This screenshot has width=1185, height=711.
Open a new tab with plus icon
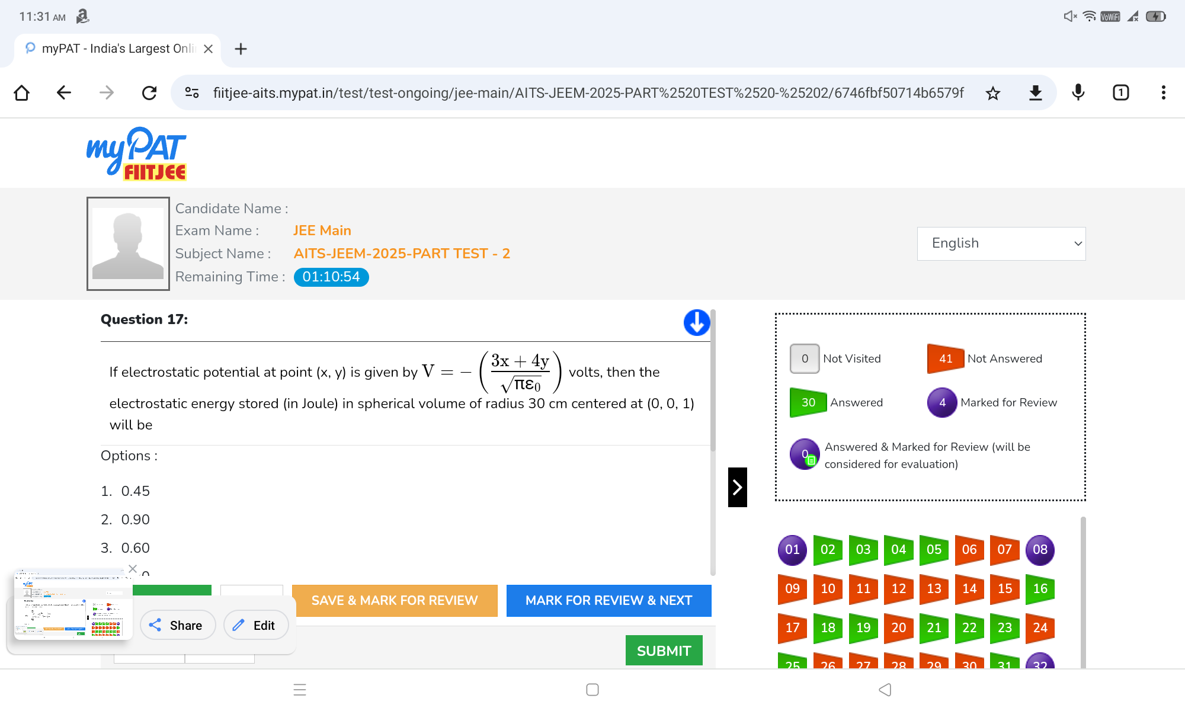241,49
